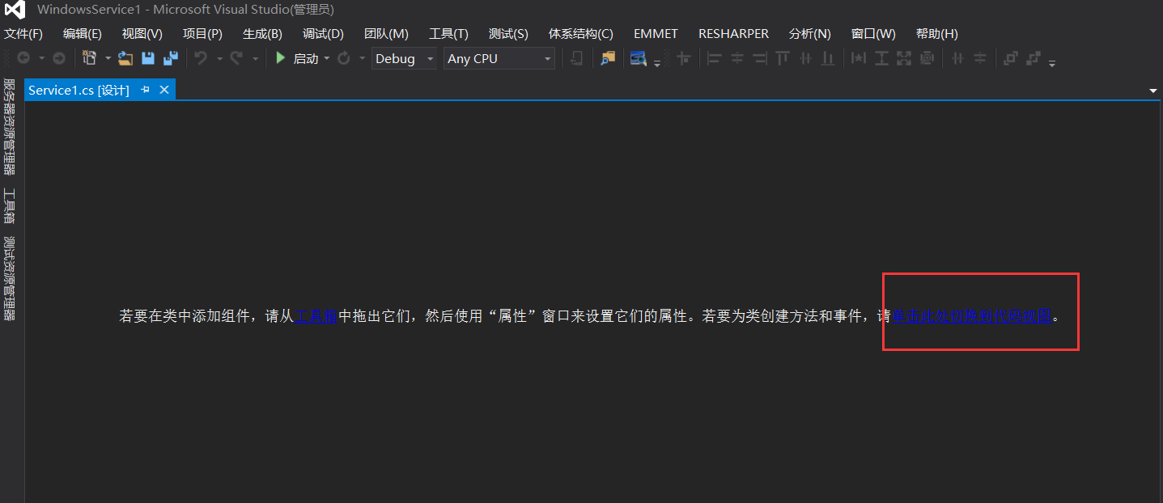Click the Size to Grid icon

click(927, 58)
